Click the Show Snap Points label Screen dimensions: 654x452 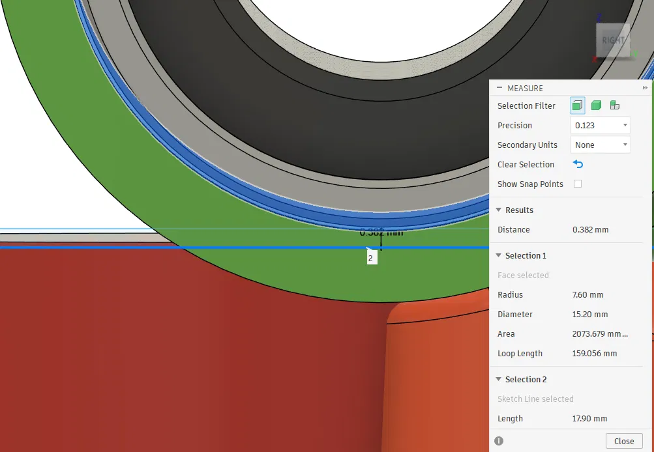(530, 184)
